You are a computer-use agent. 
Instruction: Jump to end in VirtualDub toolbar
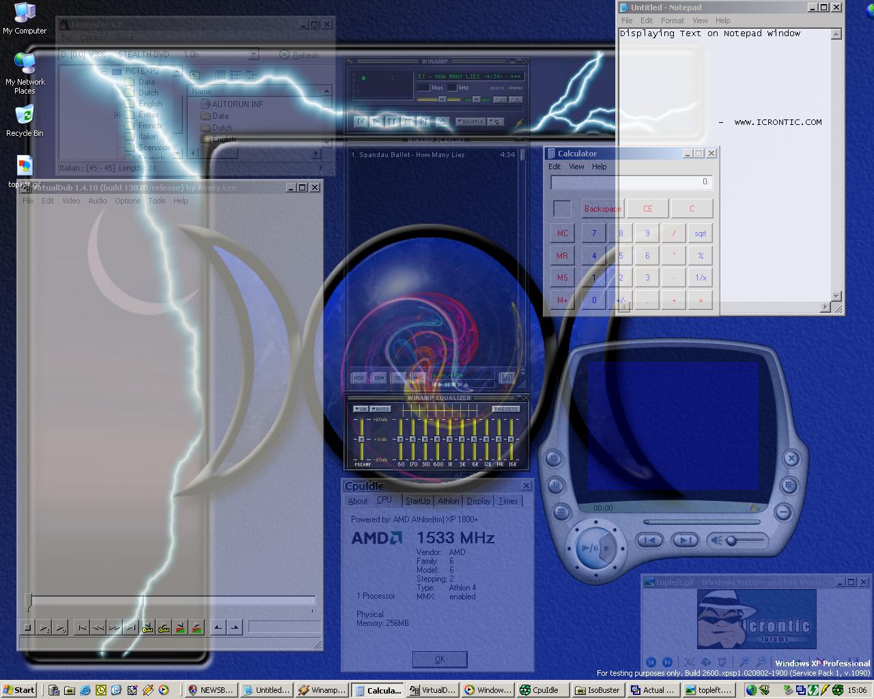(x=131, y=627)
